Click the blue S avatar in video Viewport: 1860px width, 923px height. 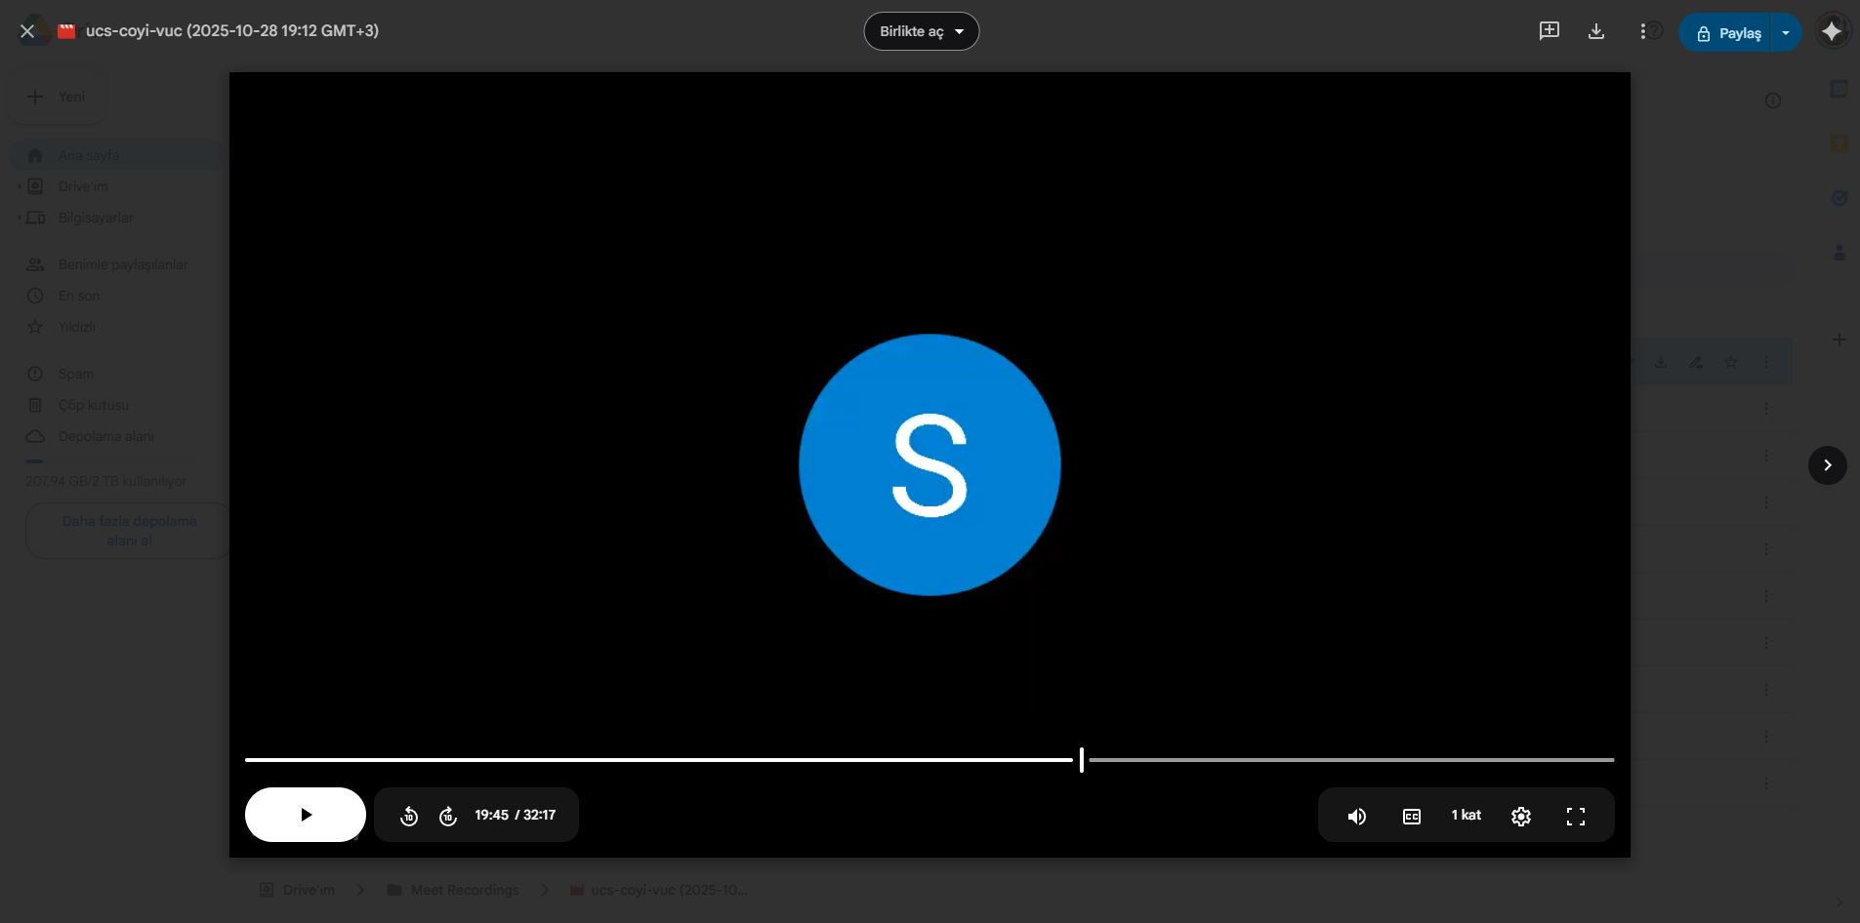pos(930,464)
